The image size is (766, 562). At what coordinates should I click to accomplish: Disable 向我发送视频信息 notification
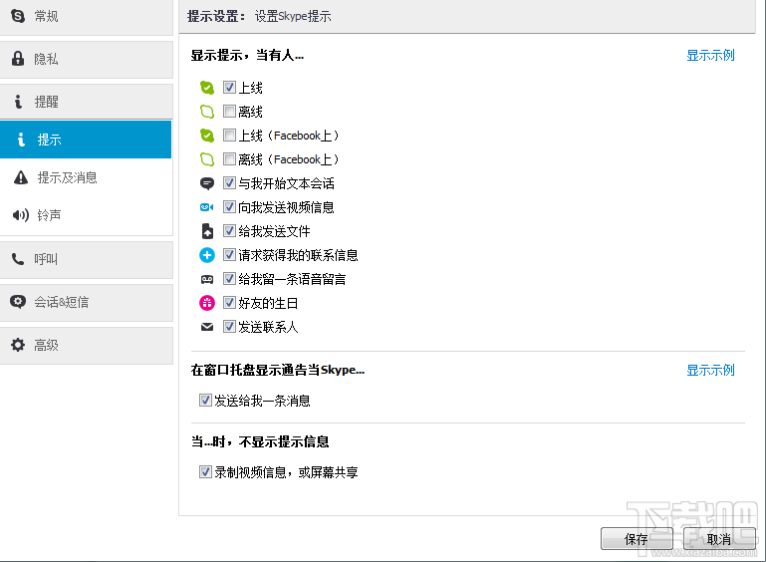point(229,207)
